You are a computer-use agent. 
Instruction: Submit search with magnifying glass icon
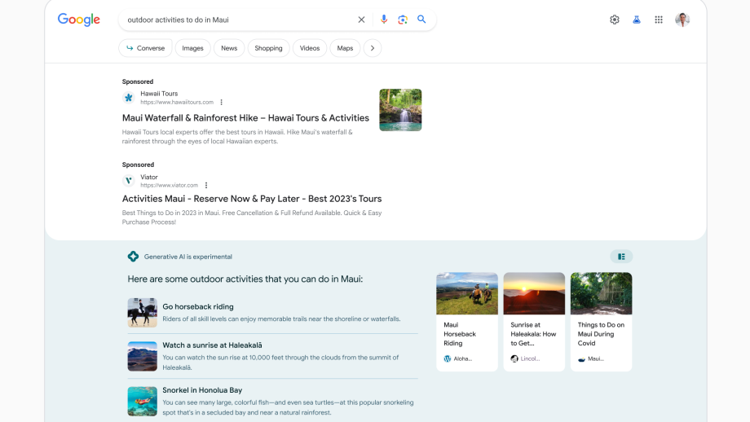coord(421,20)
